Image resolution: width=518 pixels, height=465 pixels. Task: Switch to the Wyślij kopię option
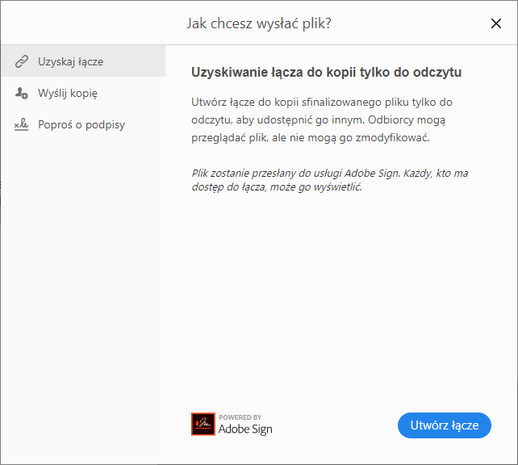coord(68,93)
